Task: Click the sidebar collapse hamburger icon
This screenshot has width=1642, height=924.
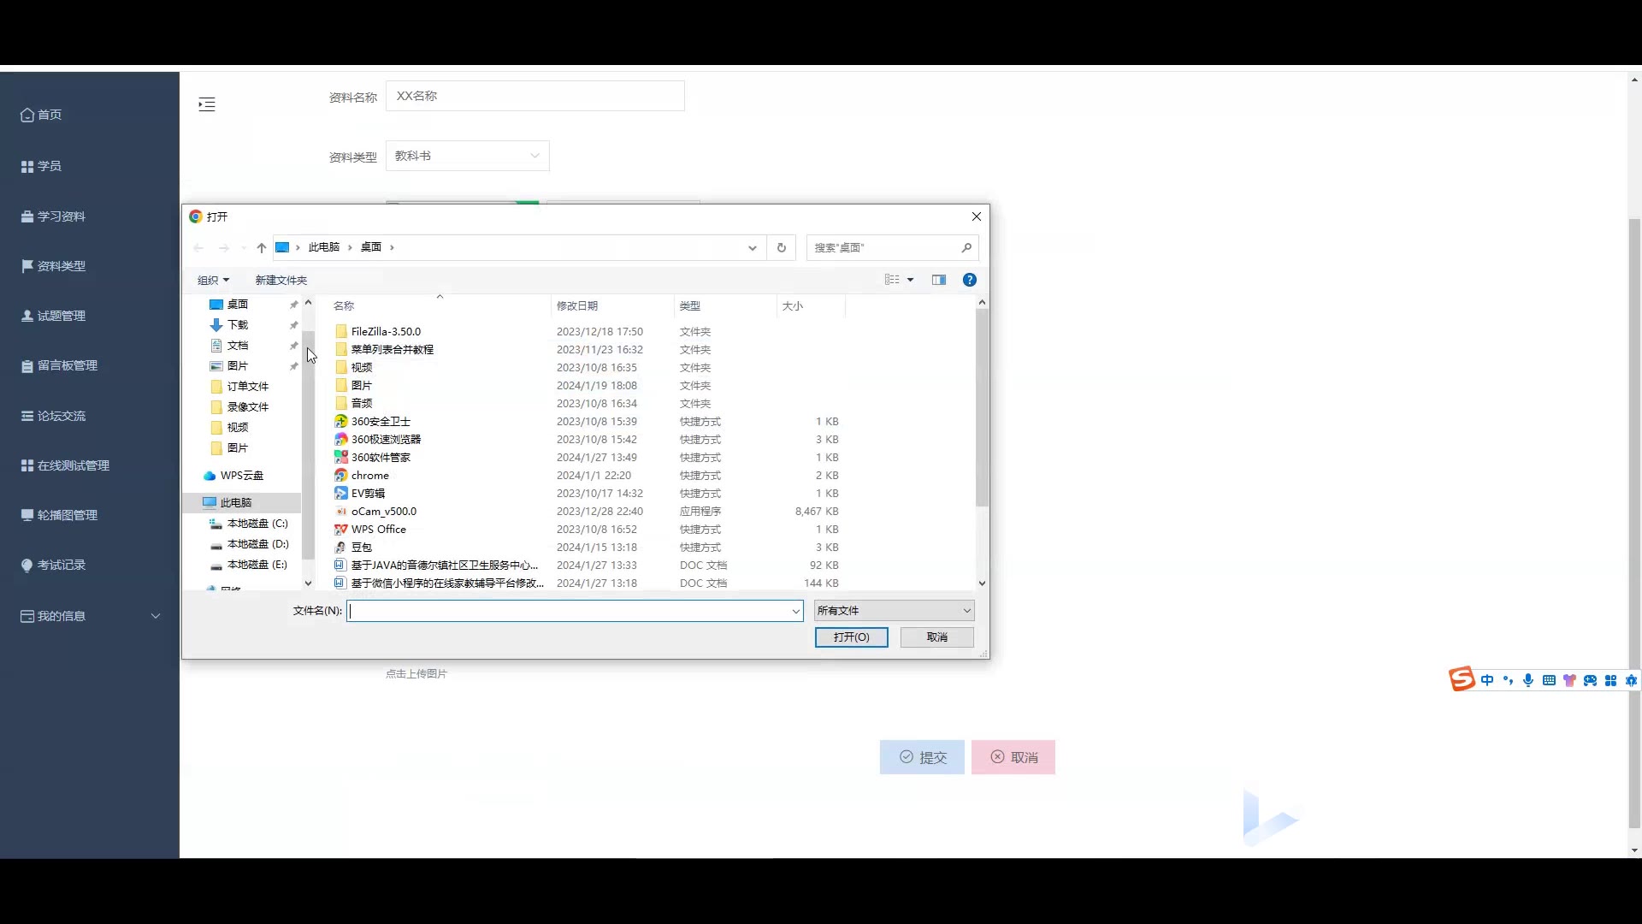Action: (207, 104)
